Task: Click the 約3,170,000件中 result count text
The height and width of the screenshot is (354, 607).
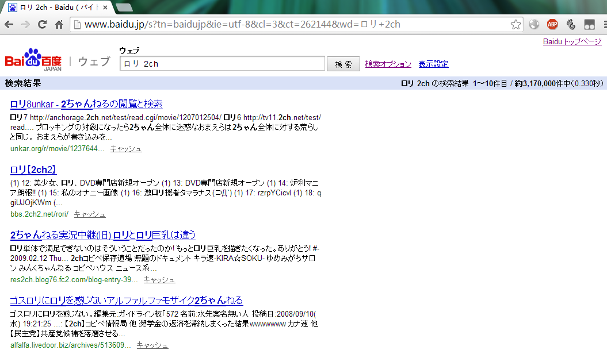Action: (543, 83)
